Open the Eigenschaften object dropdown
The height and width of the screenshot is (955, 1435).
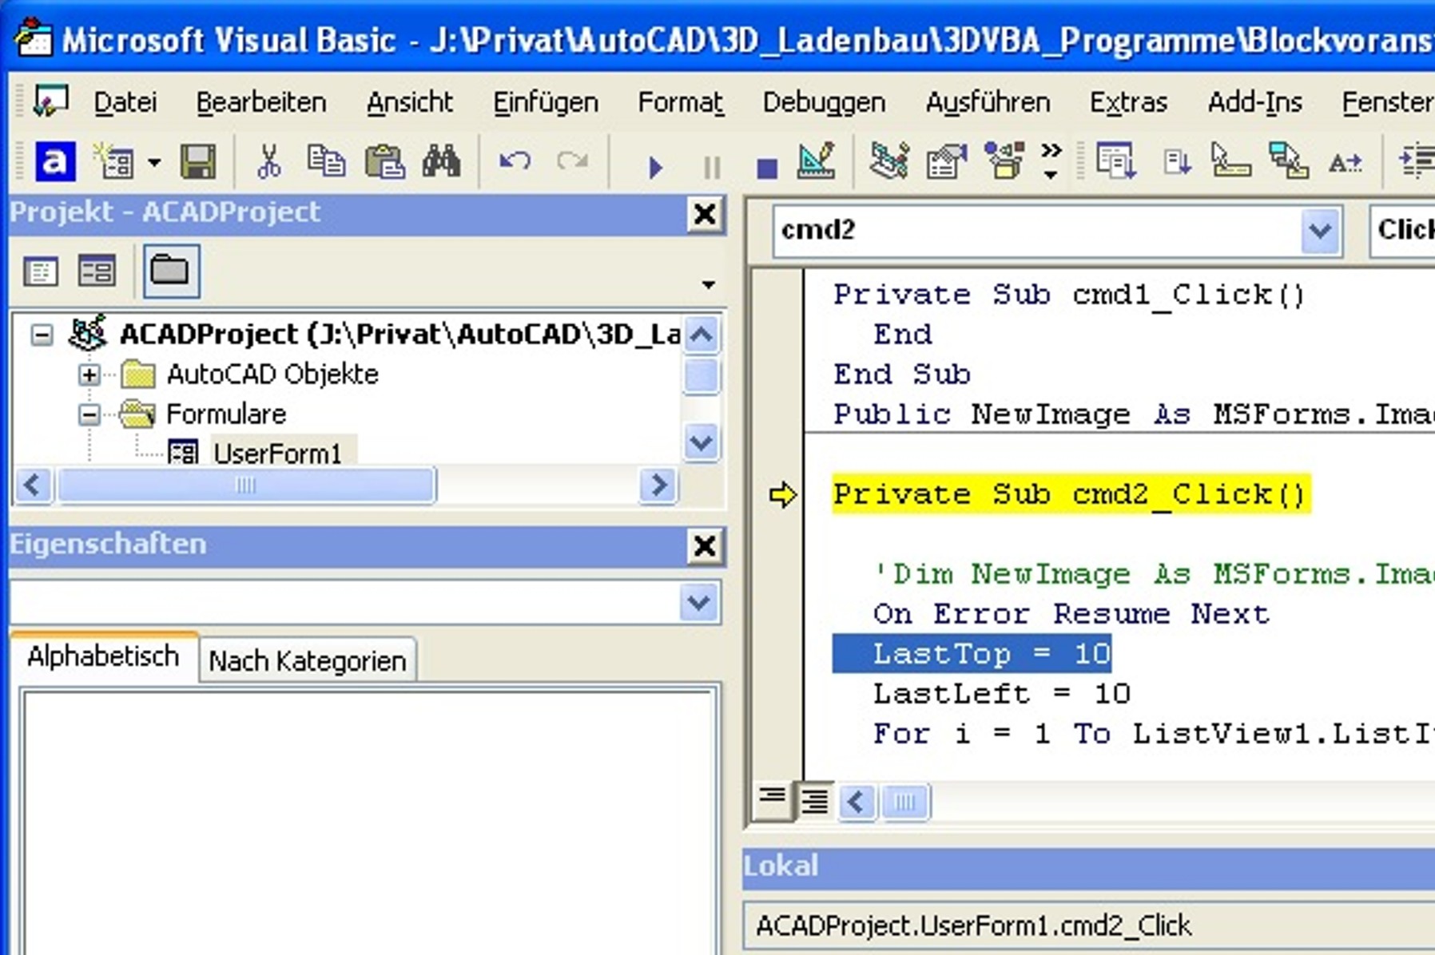pyautogui.click(x=699, y=602)
